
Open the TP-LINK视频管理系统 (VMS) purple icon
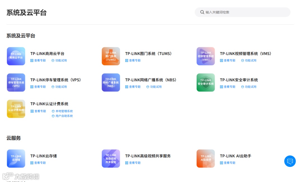click(x=206, y=56)
